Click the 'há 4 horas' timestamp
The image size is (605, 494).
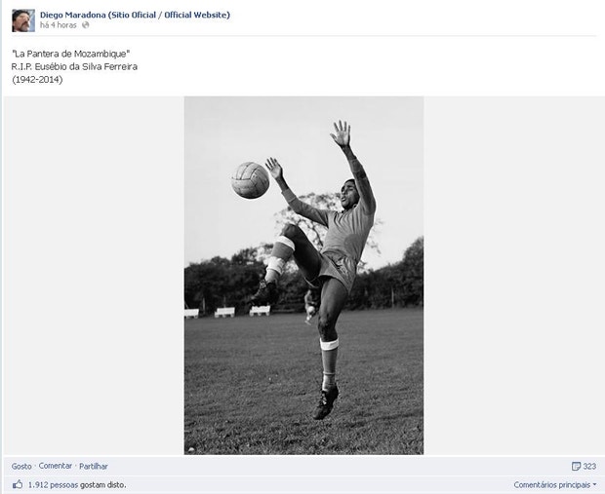click(x=59, y=25)
